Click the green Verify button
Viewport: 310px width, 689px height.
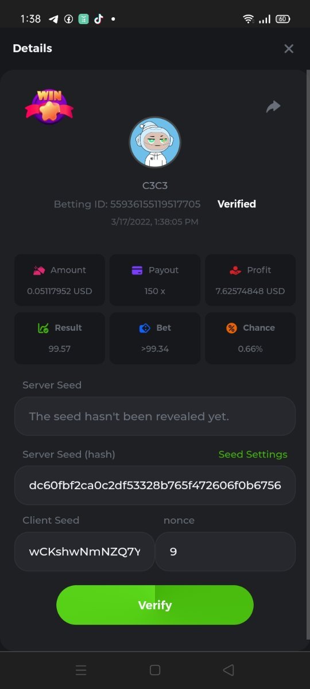[155, 605]
